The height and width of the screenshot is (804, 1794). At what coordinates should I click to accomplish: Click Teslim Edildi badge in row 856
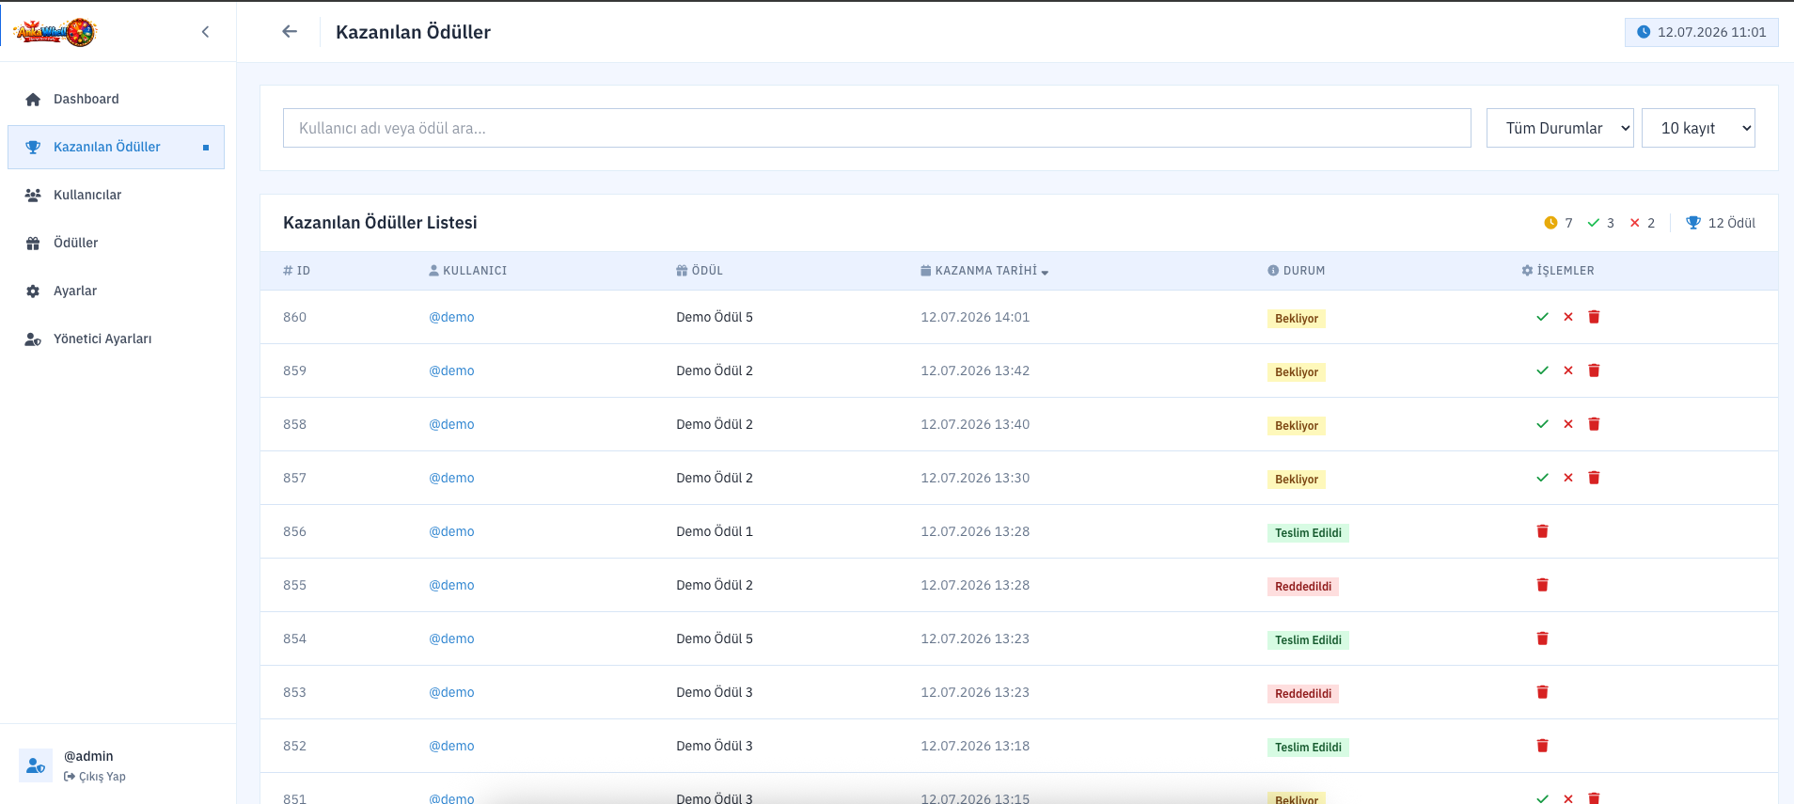(x=1308, y=533)
